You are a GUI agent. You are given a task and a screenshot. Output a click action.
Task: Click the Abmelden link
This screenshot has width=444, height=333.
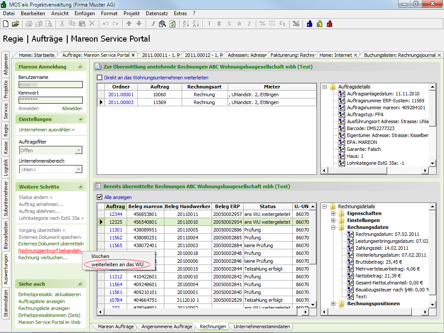72,108
